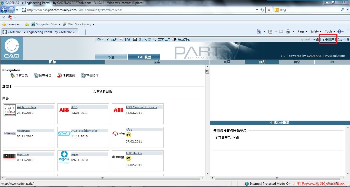Image resolution: width=350 pixels, height=187 pixels.
Task: Open the Tools menu dropdown
Action: click(x=330, y=31)
